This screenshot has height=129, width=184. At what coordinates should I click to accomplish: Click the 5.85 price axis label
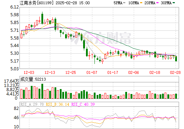[15, 23]
